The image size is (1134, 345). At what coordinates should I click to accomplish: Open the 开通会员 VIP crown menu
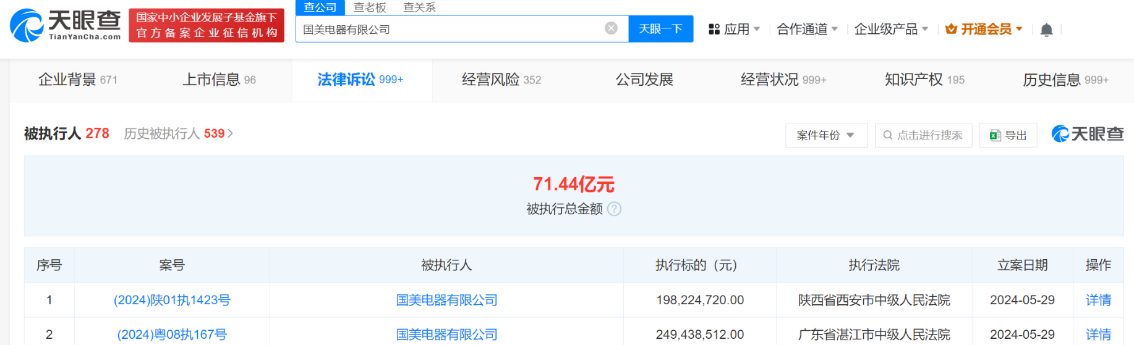[x=984, y=29]
